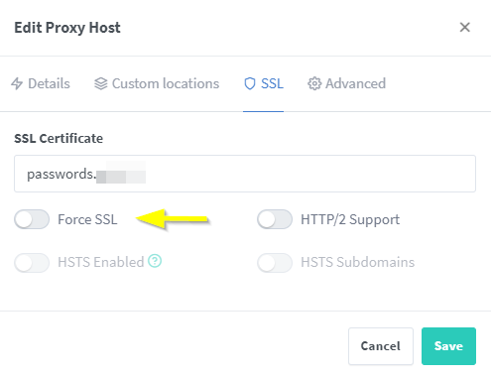This screenshot has width=491, height=379.
Task: Click the gear icon next to Advanced
Action: (314, 83)
